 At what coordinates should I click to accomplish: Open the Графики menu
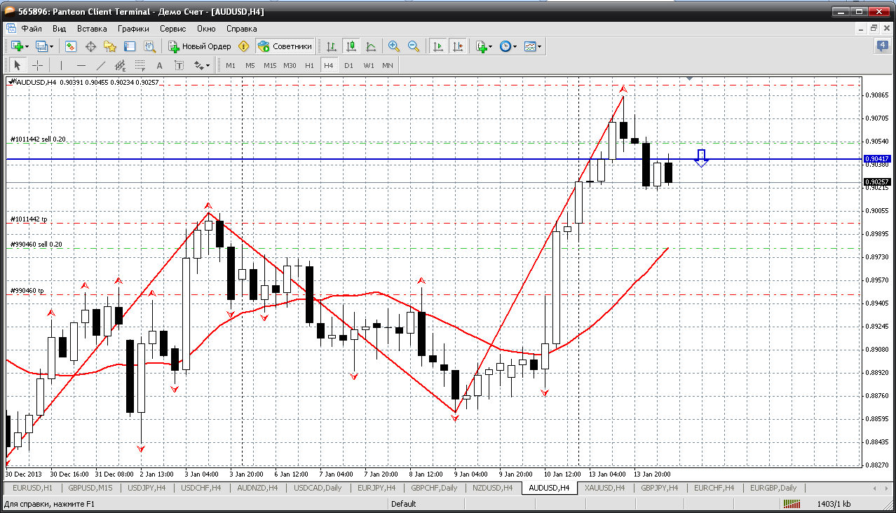pyautogui.click(x=133, y=29)
